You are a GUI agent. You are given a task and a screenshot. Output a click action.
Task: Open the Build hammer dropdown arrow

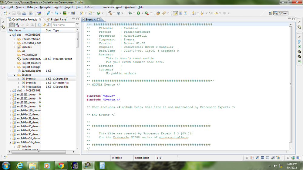pos(114,13)
